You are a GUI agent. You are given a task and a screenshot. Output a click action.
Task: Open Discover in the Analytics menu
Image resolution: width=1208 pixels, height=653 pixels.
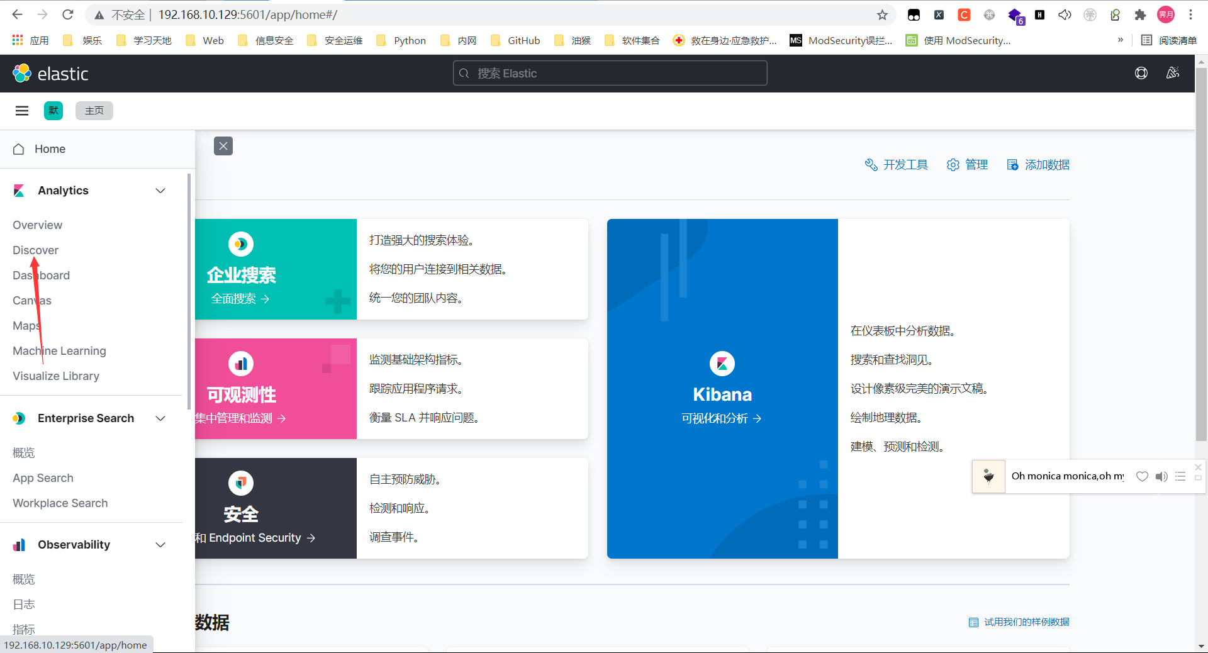35,250
